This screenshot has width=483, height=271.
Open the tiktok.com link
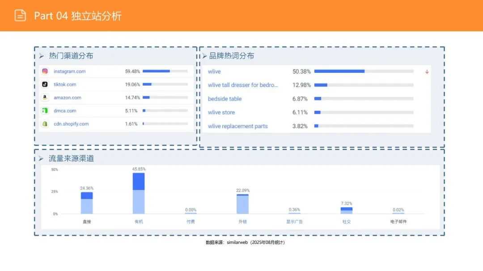point(65,84)
